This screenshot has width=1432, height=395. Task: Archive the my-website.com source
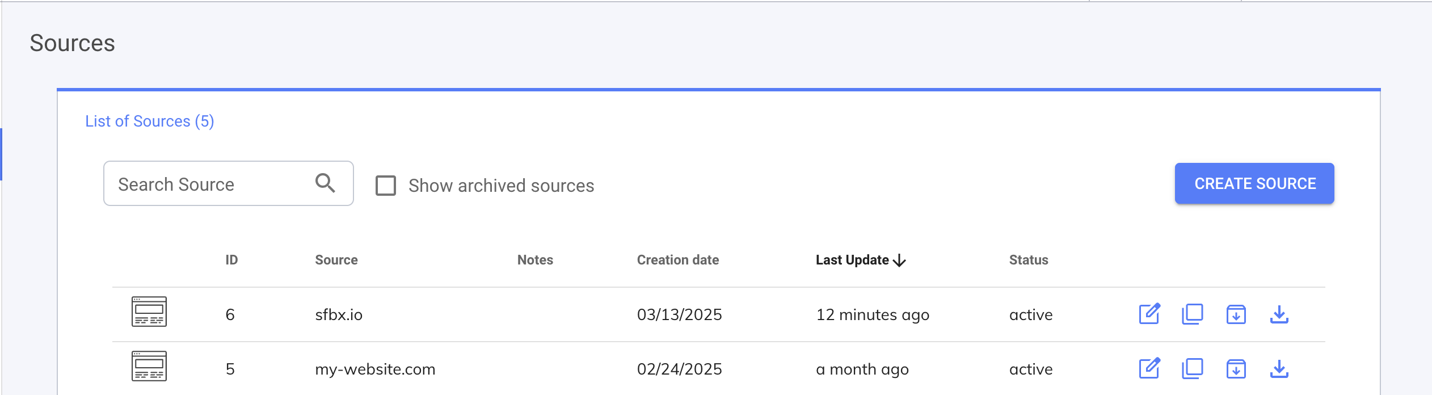(1236, 368)
